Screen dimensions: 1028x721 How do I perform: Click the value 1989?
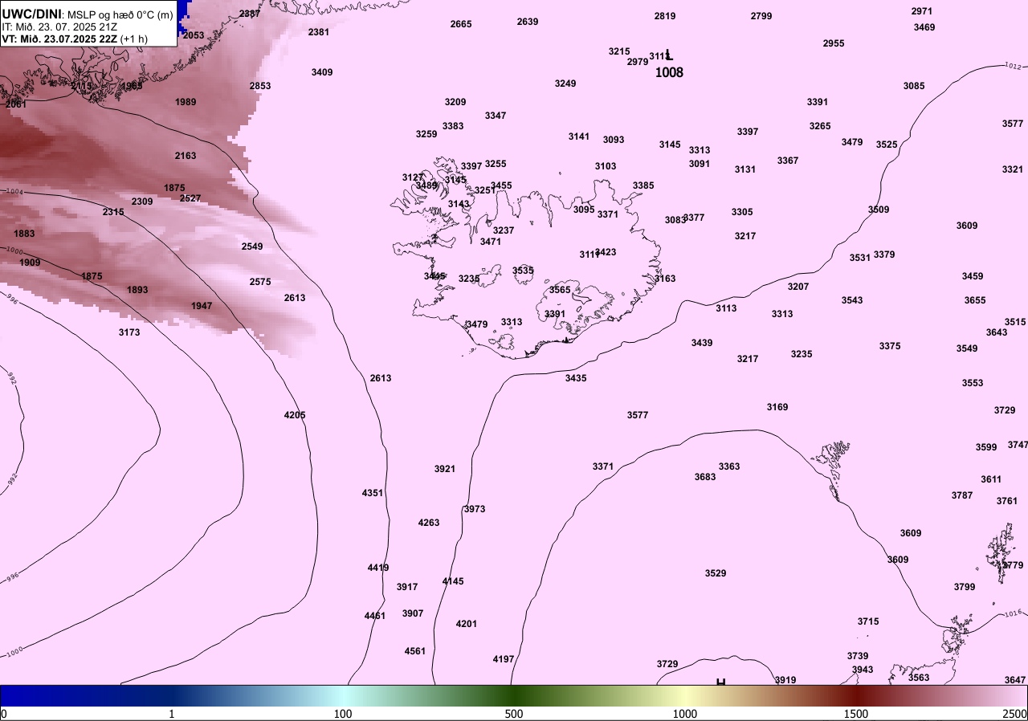pos(186,102)
